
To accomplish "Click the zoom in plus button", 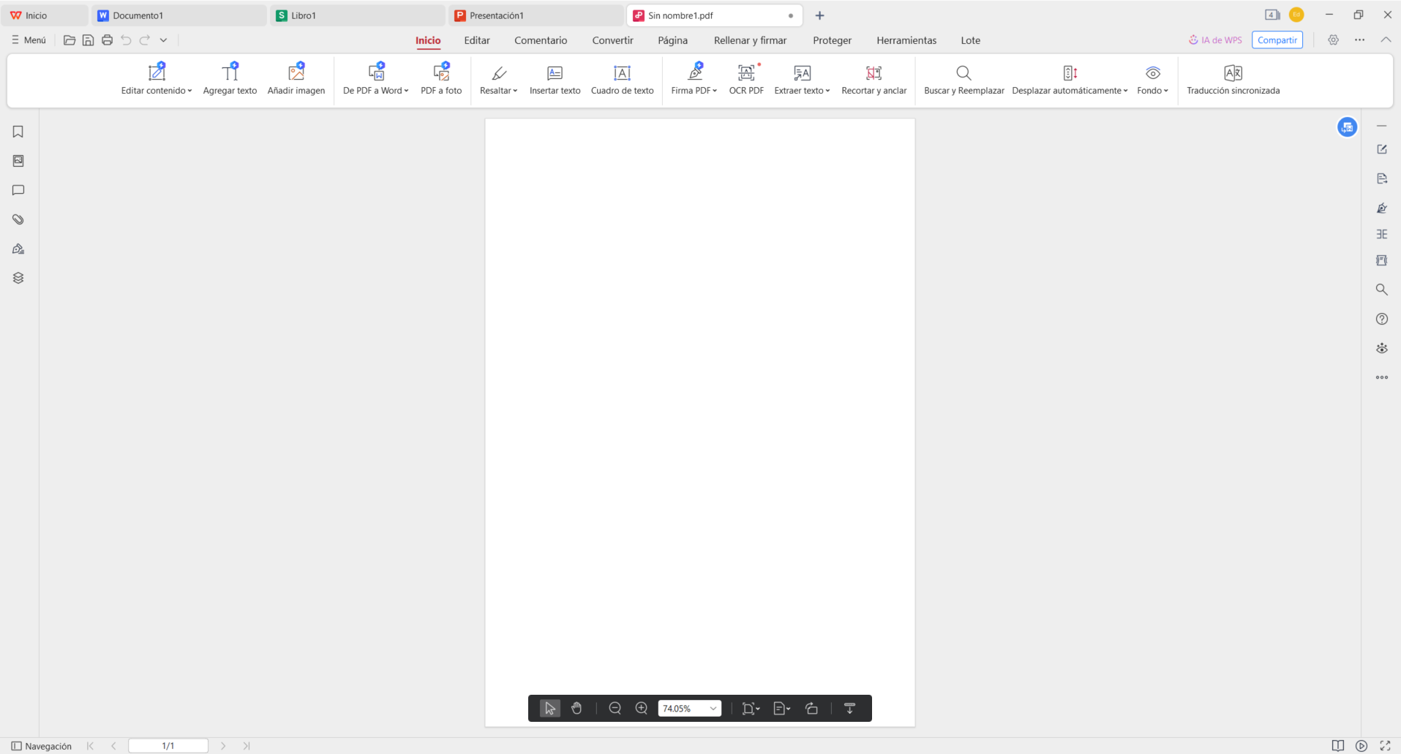I will point(642,708).
